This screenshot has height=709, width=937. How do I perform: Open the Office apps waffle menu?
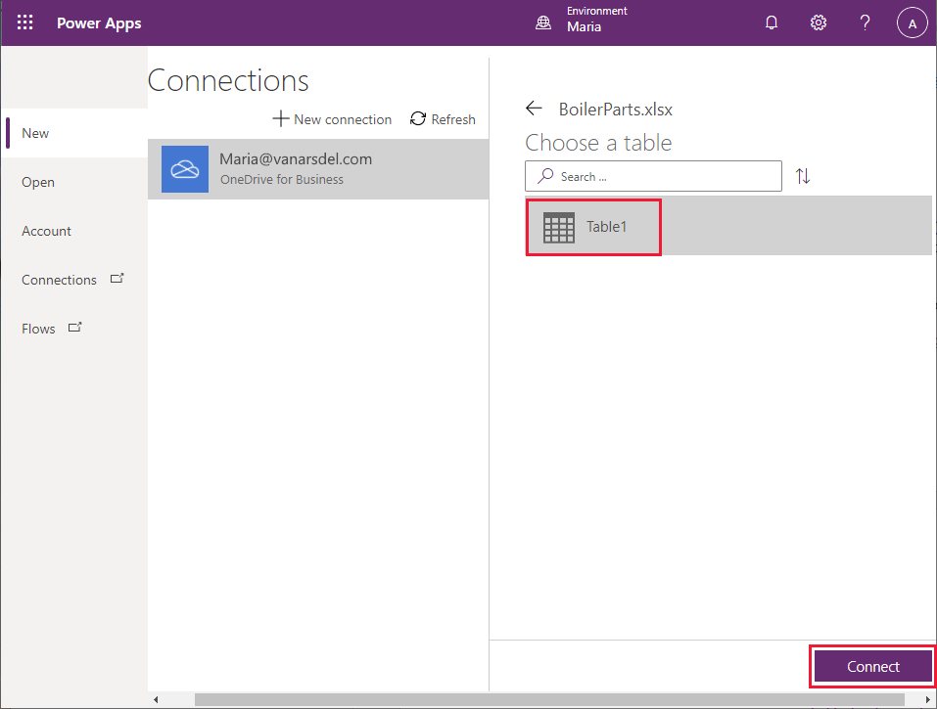(x=24, y=22)
